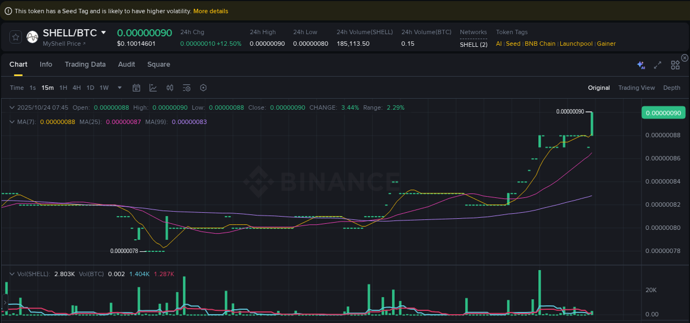Screen dimensions: 690x323
Task: Open the chart settings hexagon icon
Action: click(203, 88)
